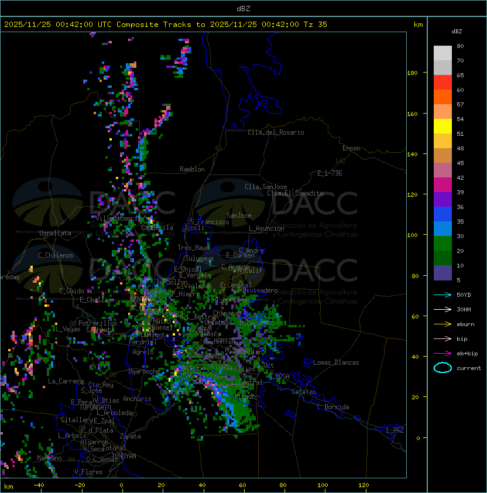487x493 pixels.
Task: Click the eb+bip magenta arrow legend icon
Action: [x=443, y=354]
